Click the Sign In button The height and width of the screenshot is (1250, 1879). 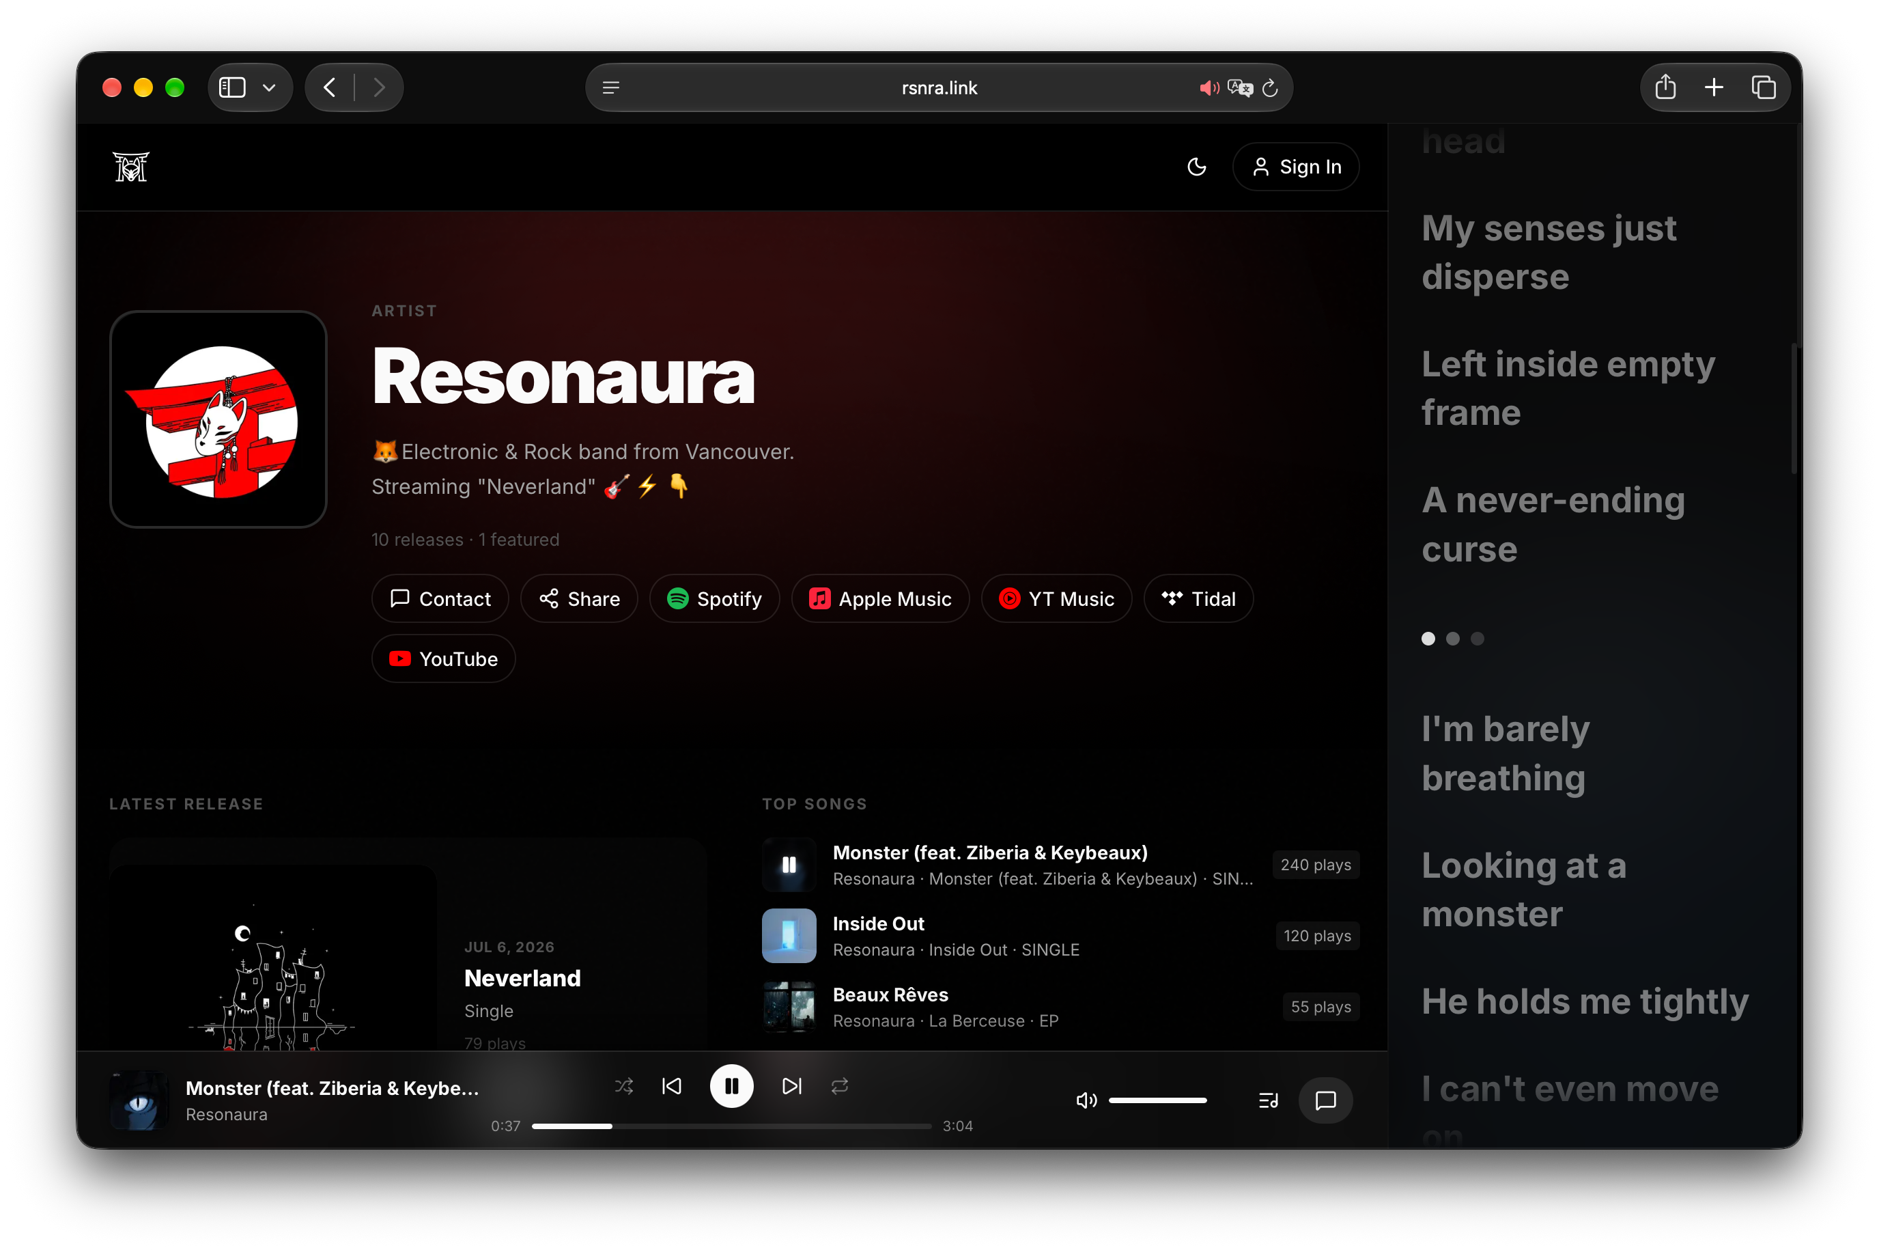click(x=1295, y=167)
